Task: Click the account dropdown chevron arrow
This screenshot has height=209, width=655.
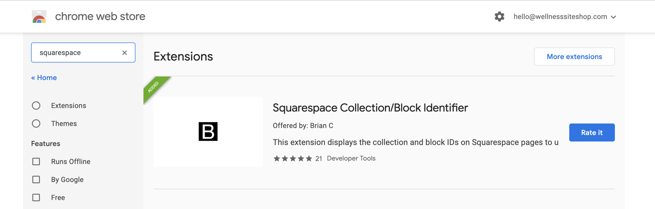Action: pos(613,17)
